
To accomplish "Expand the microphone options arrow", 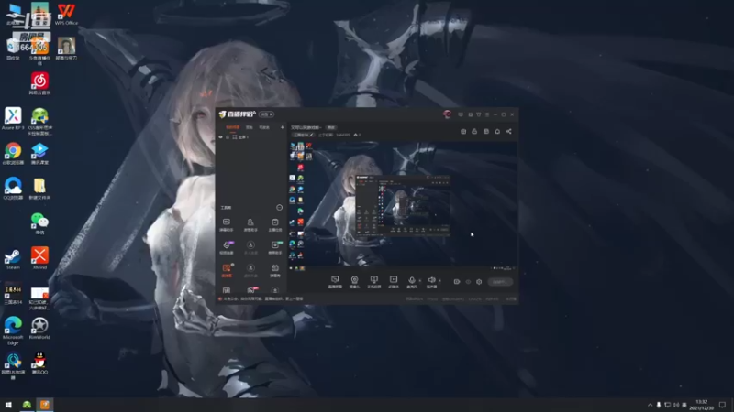I will tap(420, 281).
